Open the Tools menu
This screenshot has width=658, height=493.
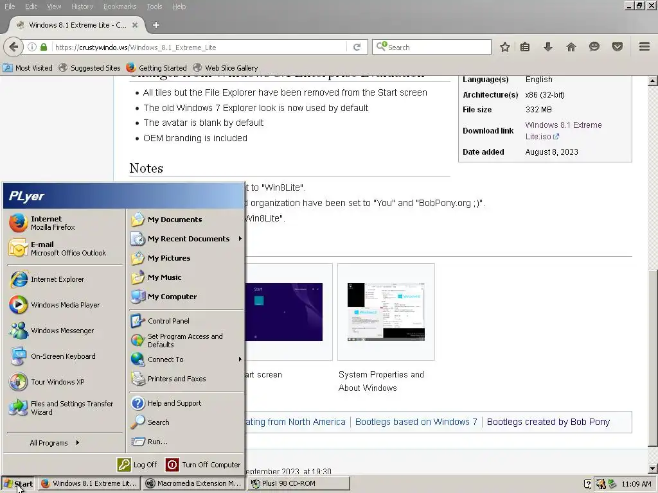coord(154,6)
